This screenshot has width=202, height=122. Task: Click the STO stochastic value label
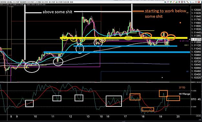pos(196,99)
